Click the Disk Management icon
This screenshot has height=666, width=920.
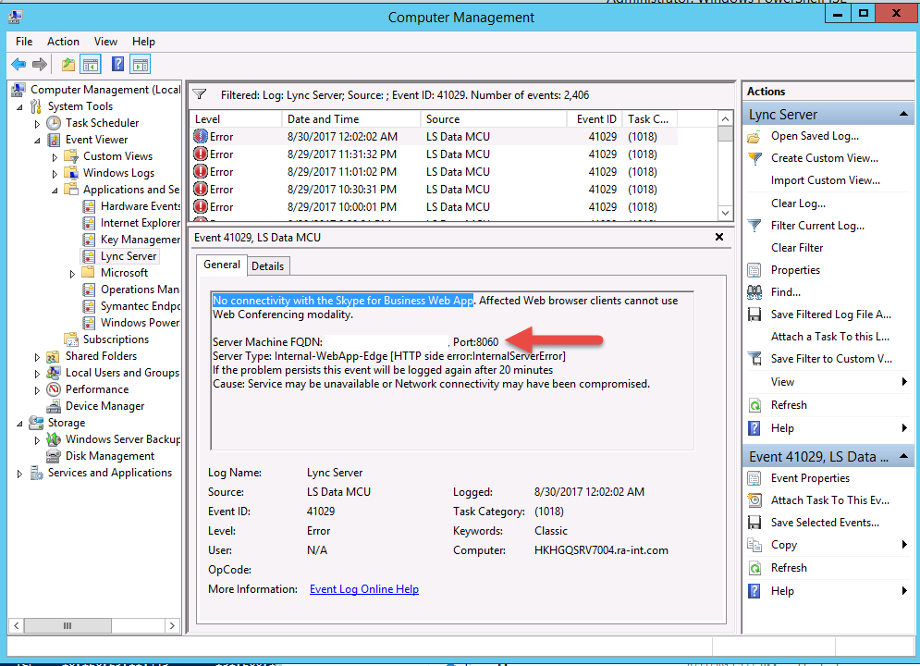54,456
